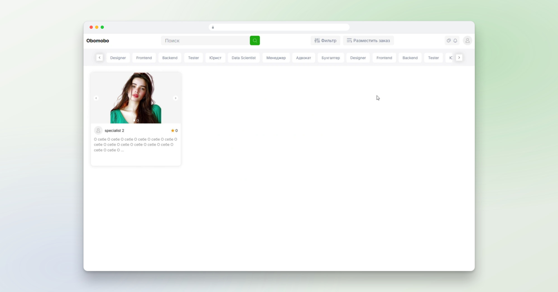Go to the Obomobo home logo

[x=98, y=41]
